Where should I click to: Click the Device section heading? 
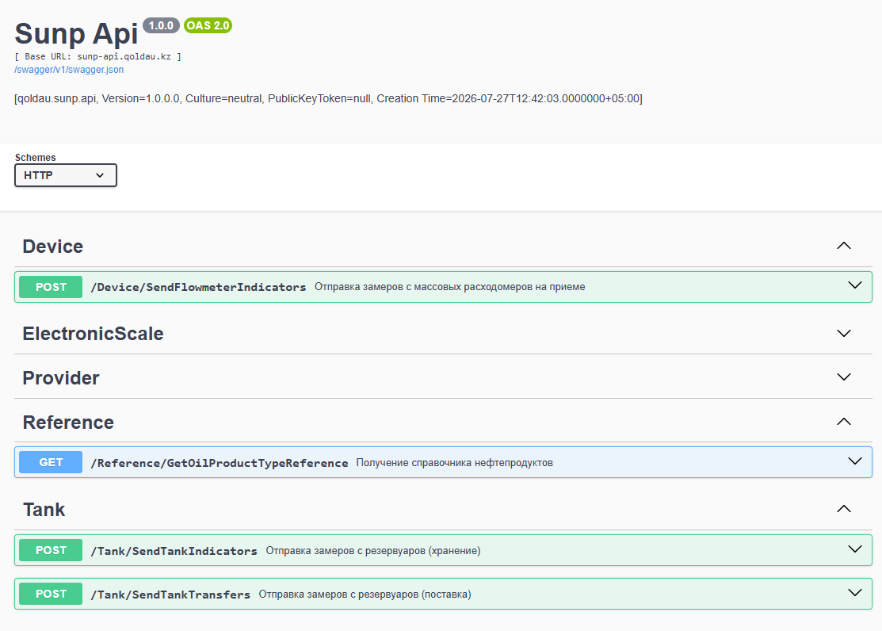(x=53, y=247)
